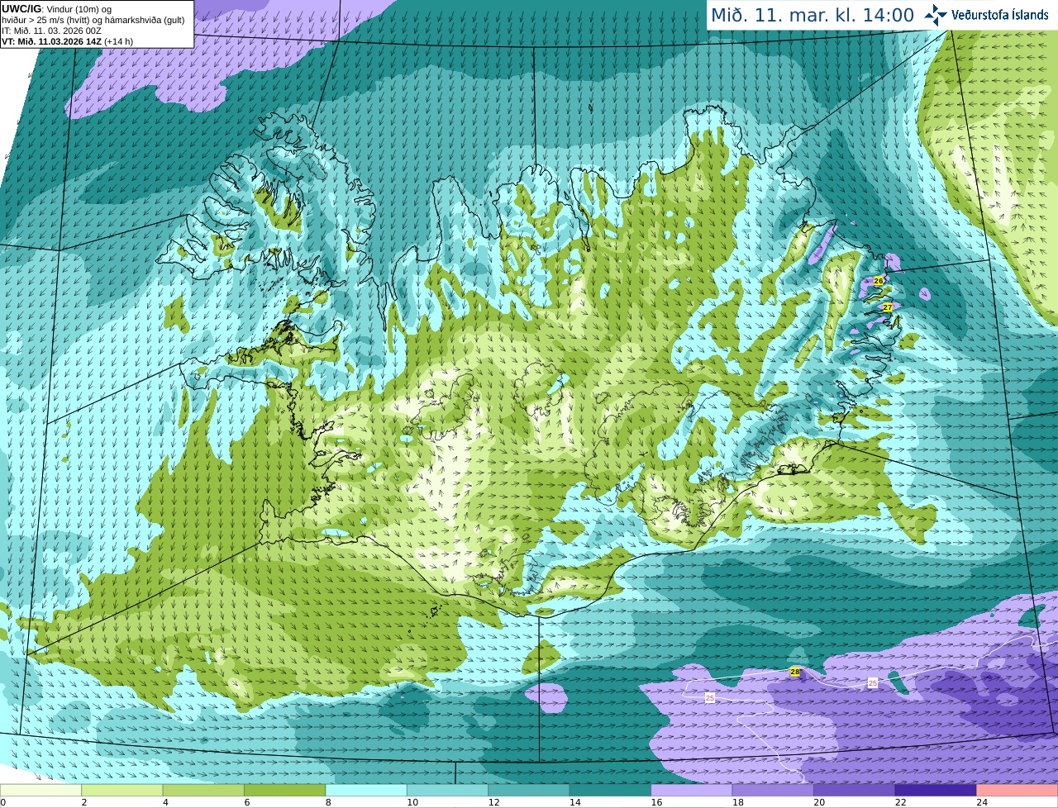Click the yellow 27 gust marker
1058x808 pixels.
coord(888,307)
